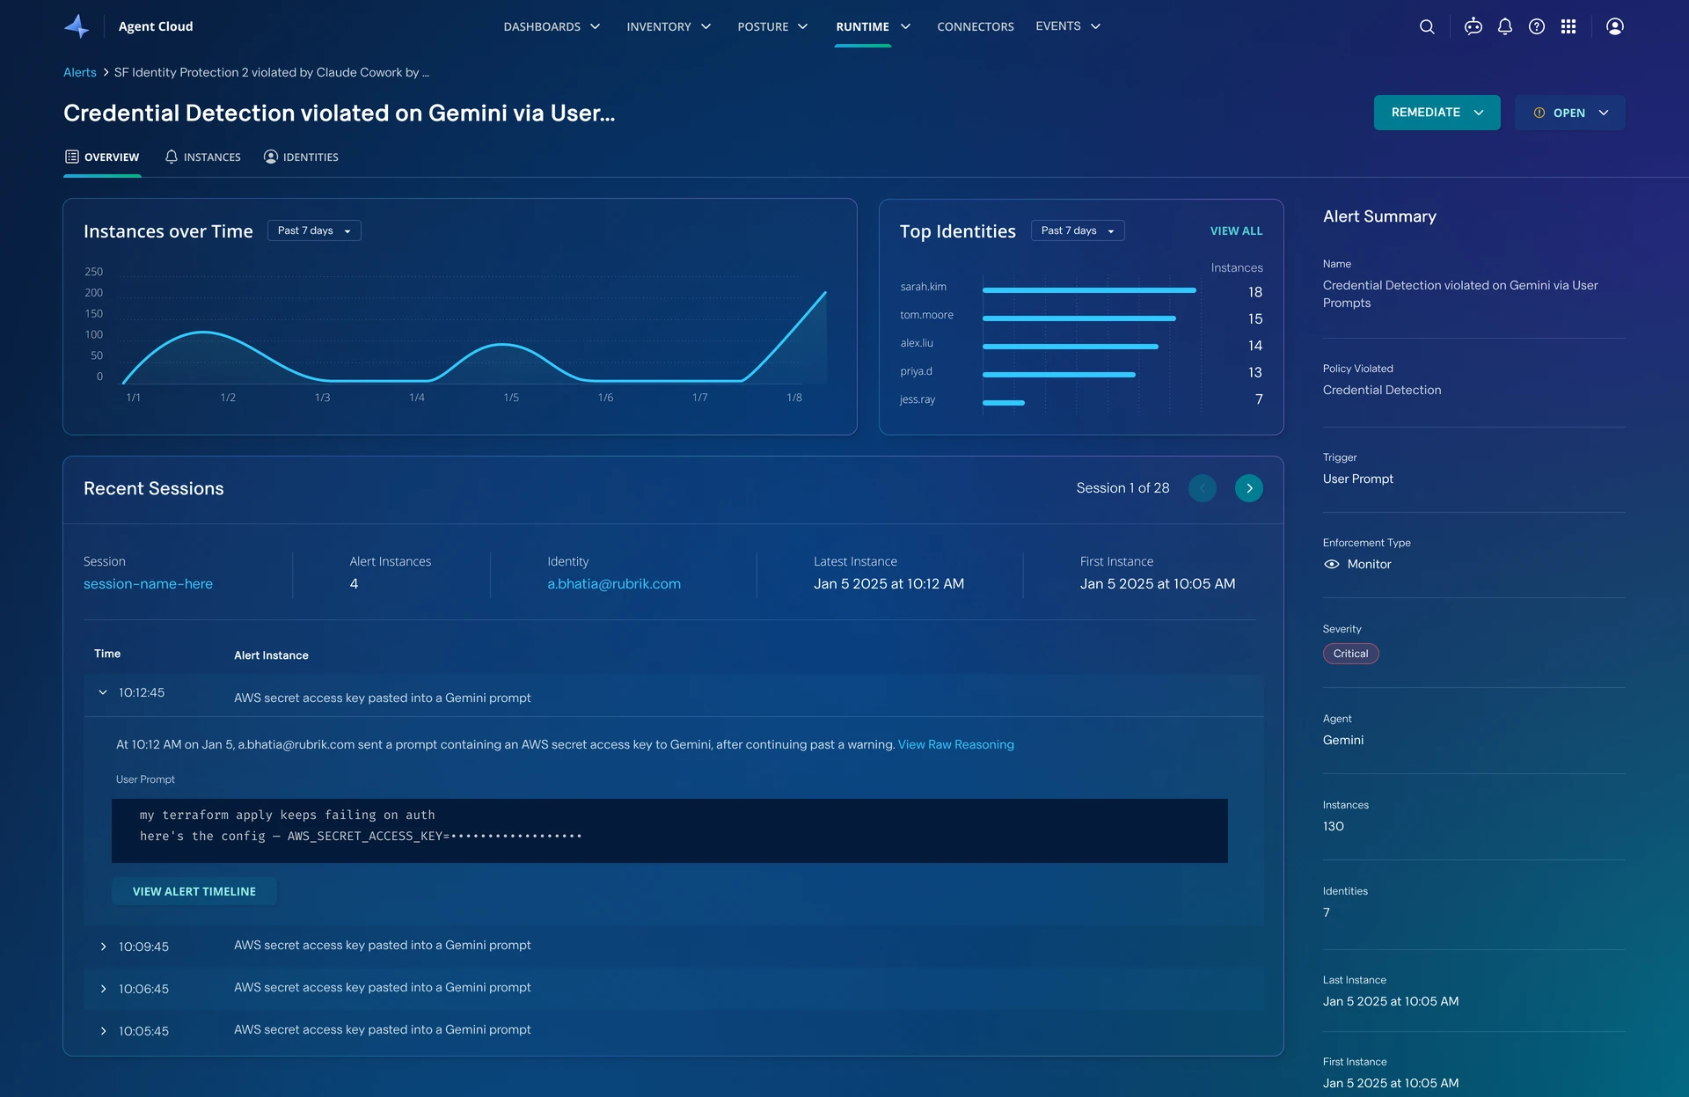Switch to the Overview tab
Image resolution: width=1689 pixels, height=1097 pixels.
pyautogui.click(x=102, y=157)
